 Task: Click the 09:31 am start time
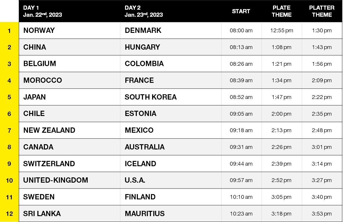pos(241,147)
